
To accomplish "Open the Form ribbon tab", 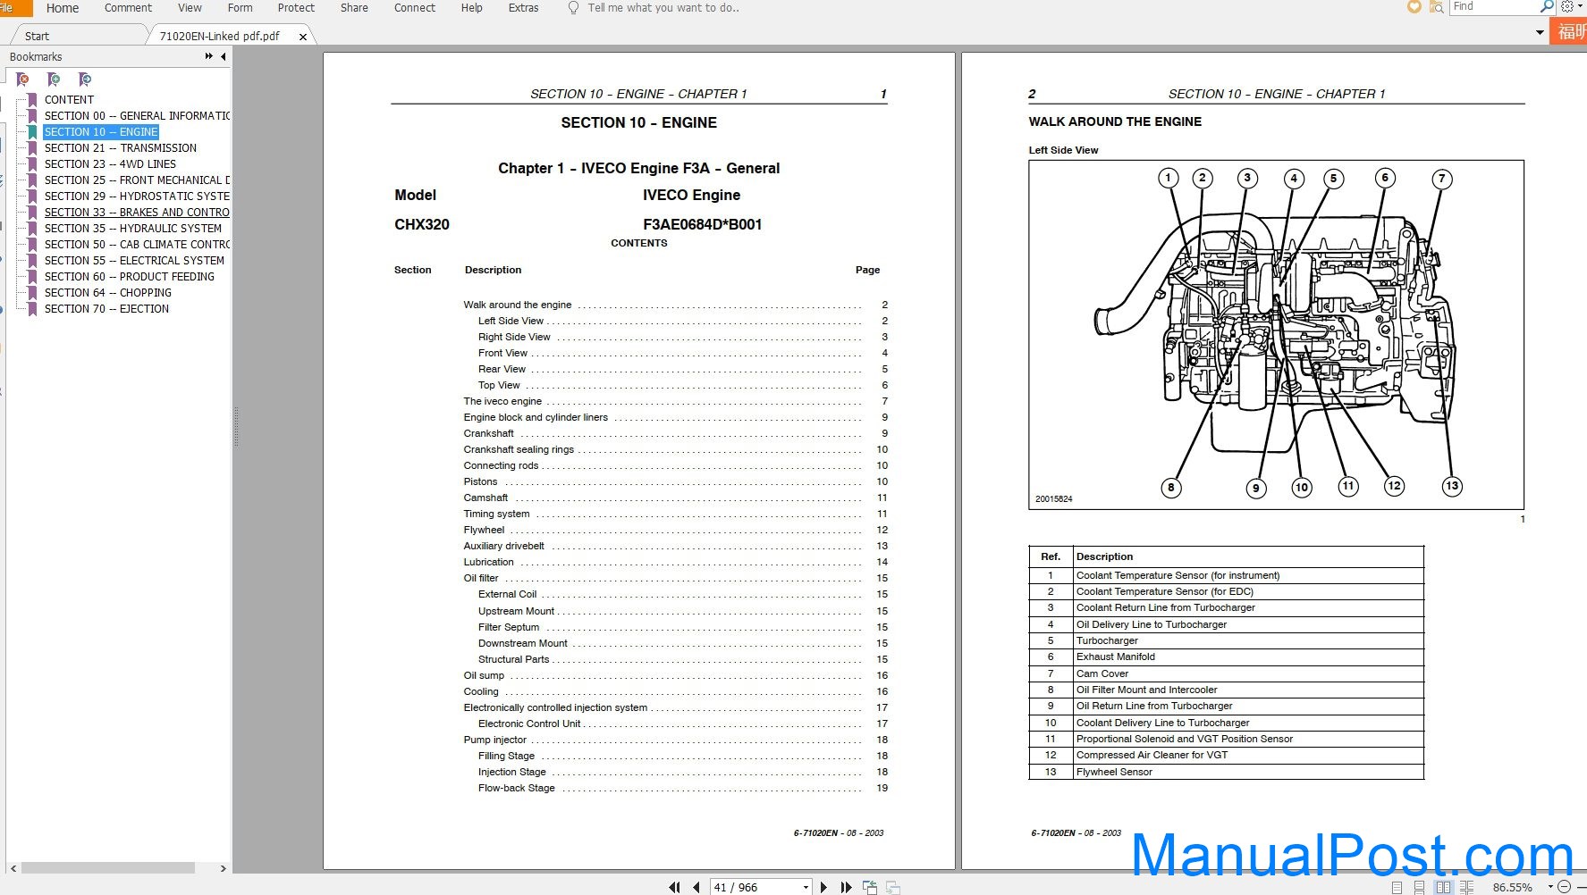I will click(x=240, y=8).
